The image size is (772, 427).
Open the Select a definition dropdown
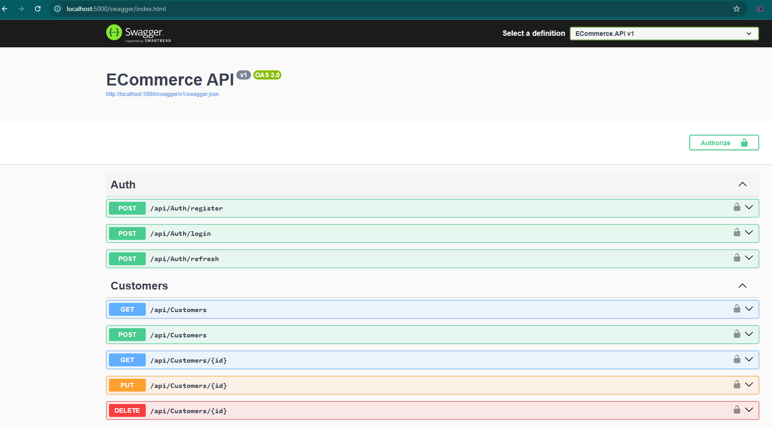tap(663, 34)
